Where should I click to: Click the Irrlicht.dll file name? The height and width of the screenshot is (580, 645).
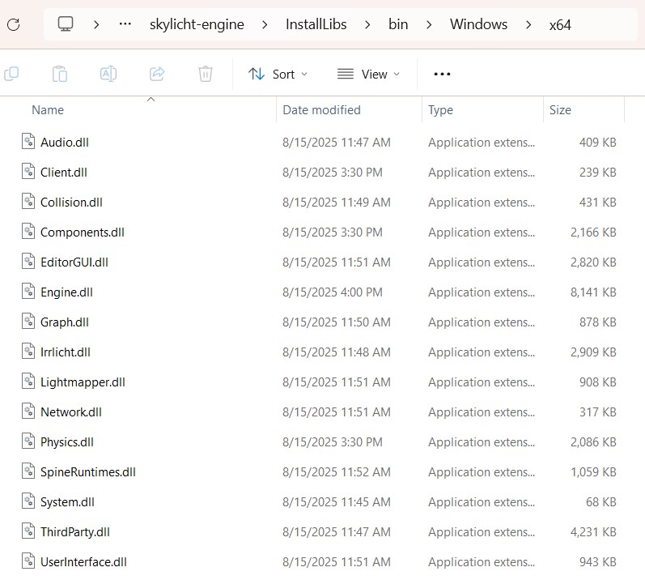point(66,352)
